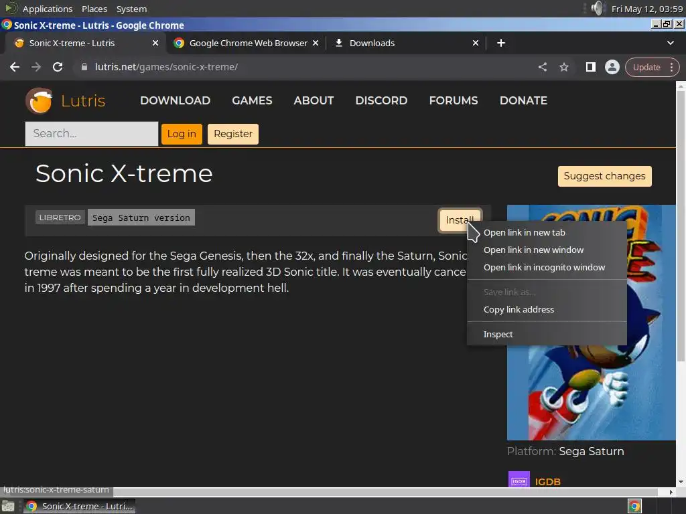Share this page via share icon
The height and width of the screenshot is (514, 686).
[543, 67]
